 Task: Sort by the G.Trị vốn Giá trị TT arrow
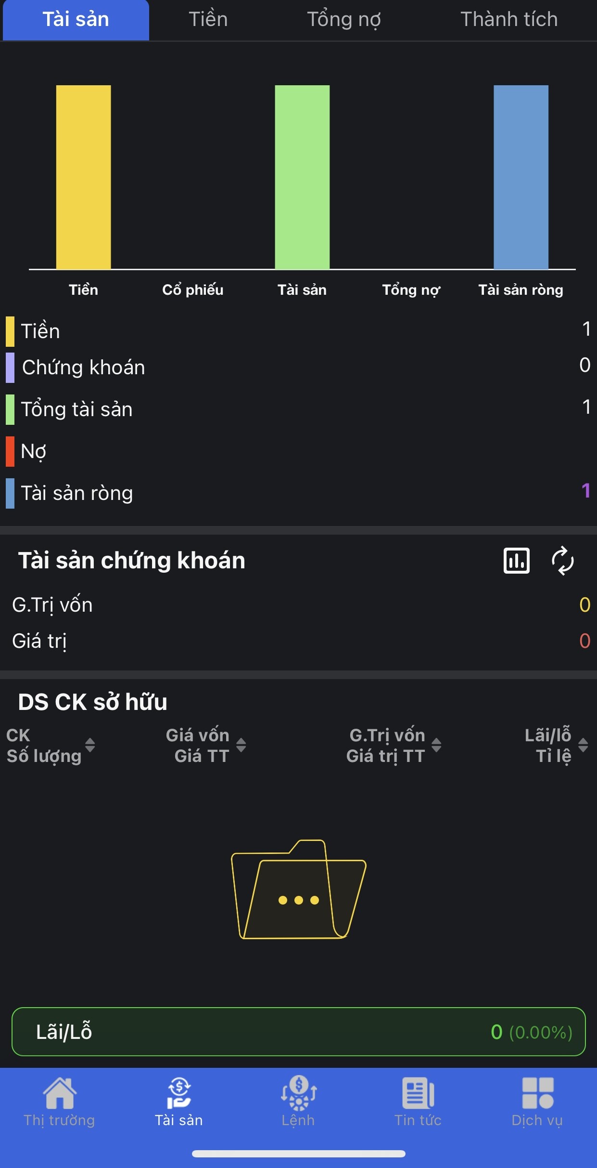(x=436, y=745)
